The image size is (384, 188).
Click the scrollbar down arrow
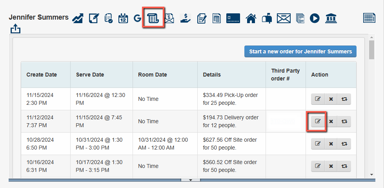371,175
